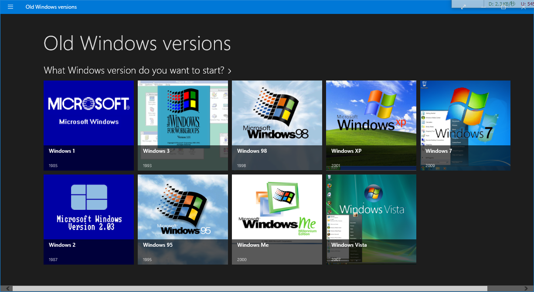Minimize the Old Windows versions window
The image size is (534, 292).
pos(483,7)
